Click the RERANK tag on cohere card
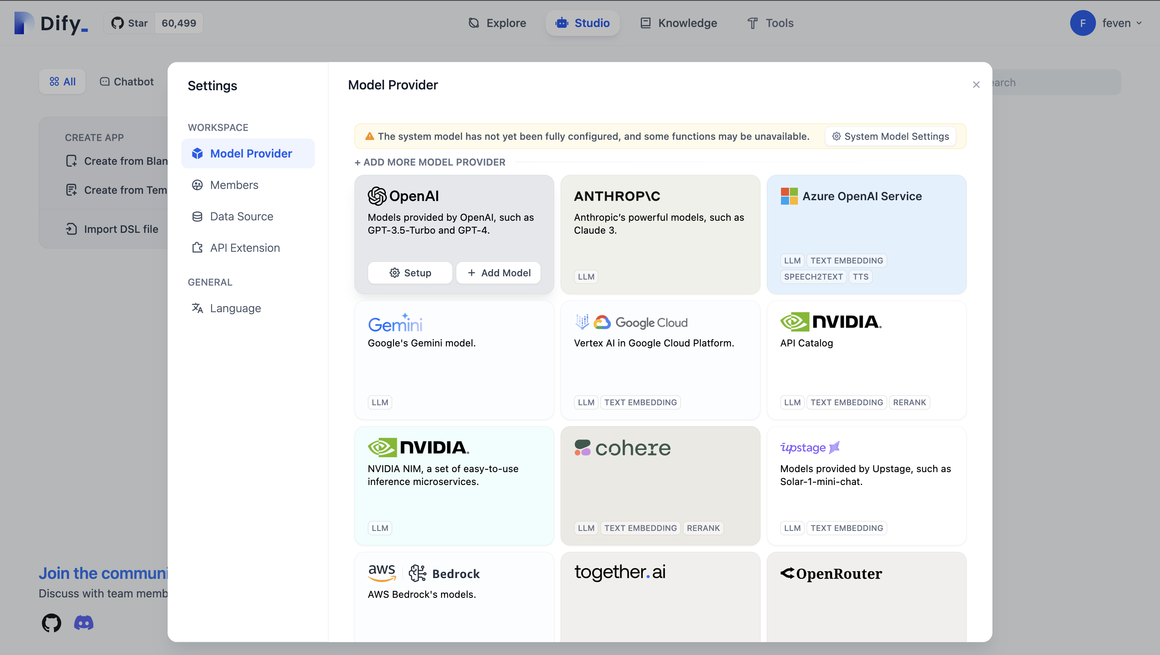 pyautogui.click(x=703, y=528)
